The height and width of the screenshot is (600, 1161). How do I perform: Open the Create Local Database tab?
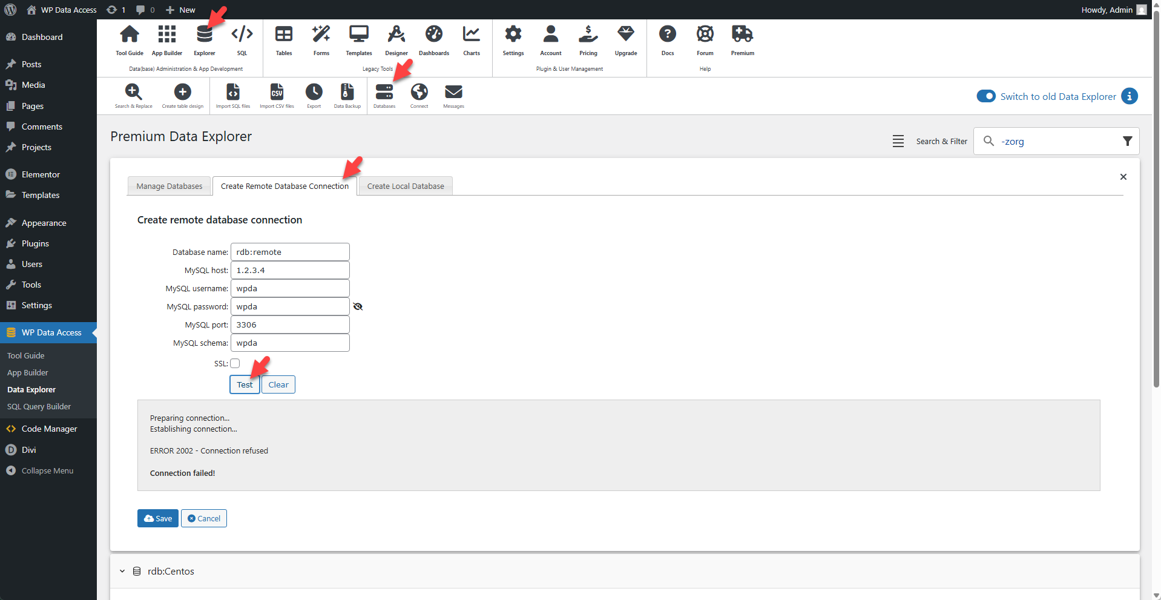coord(405,186)
